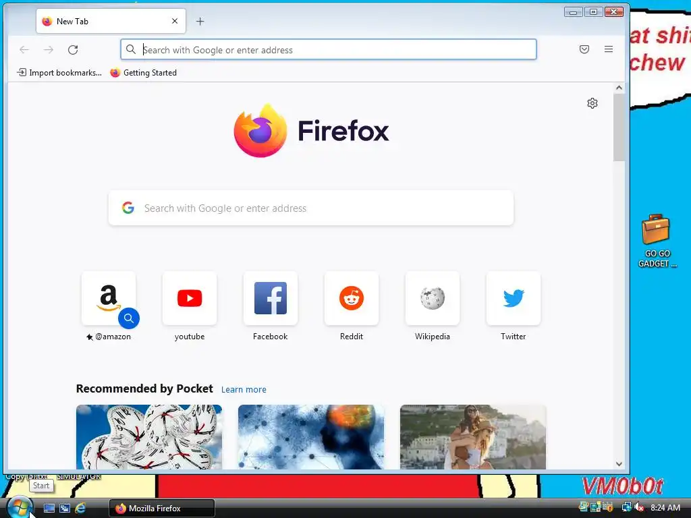Click the magnifier icon in the address bar
Viewport: 691px width, 518px height.
pos(131,49)
